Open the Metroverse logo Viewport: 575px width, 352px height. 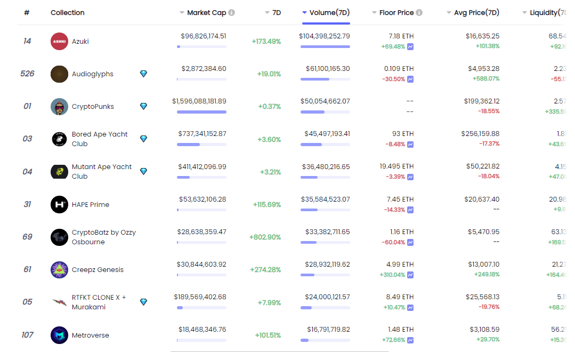point(59,335)
